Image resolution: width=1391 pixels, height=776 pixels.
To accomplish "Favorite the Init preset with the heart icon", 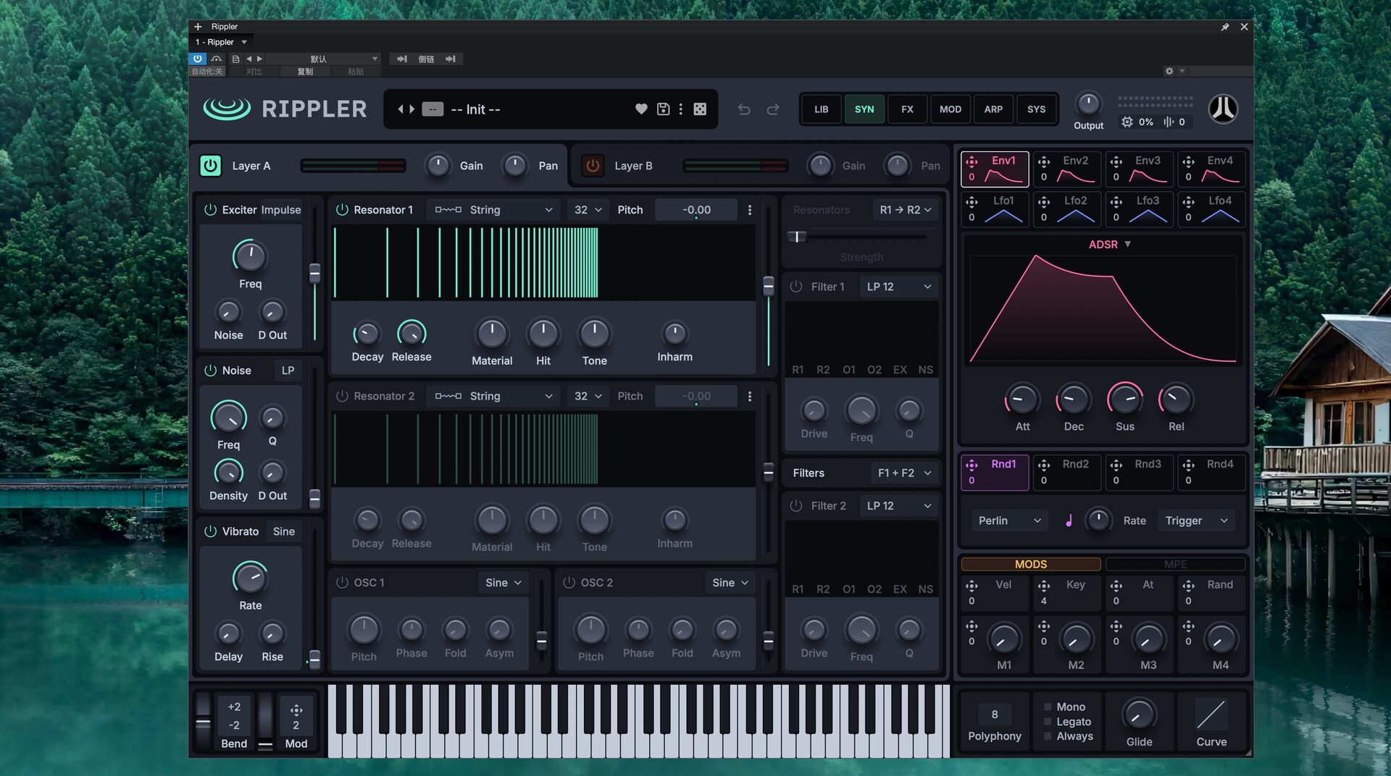I will tap(641, 109).
